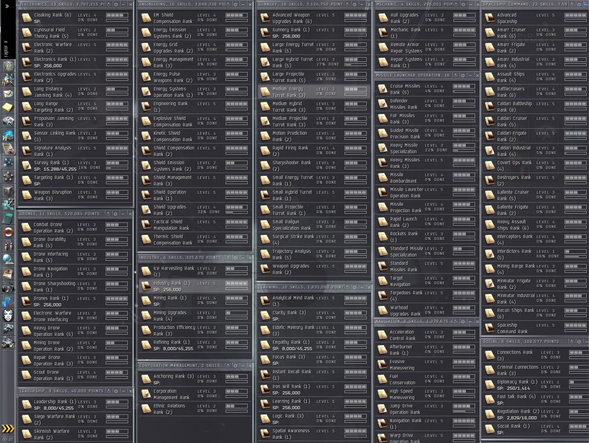The height and width of the screenshot is (443, 589).
Task: Toggle the circle pin icon on Drones window
Action: coord(116,214)
